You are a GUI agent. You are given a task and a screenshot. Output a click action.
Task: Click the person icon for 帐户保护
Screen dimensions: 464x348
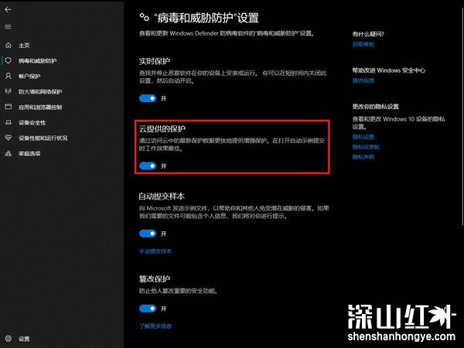coord(9,76)
